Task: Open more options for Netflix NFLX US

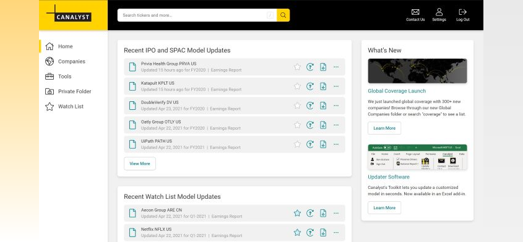Action: pyautogui.click(x=336, y=232)
